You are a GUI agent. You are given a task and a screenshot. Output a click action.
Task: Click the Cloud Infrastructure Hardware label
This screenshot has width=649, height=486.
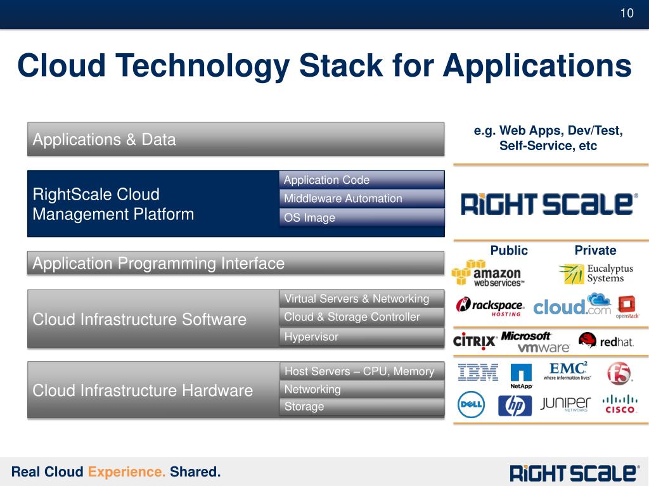pyautogui.click(x=143, y=390)
